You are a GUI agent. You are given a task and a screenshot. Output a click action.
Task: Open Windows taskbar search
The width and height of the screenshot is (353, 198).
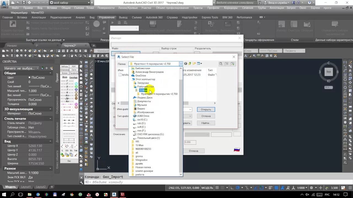click(x=13, y=194)
